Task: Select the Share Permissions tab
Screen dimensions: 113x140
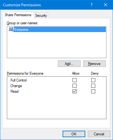Action: tap(18, 15)
